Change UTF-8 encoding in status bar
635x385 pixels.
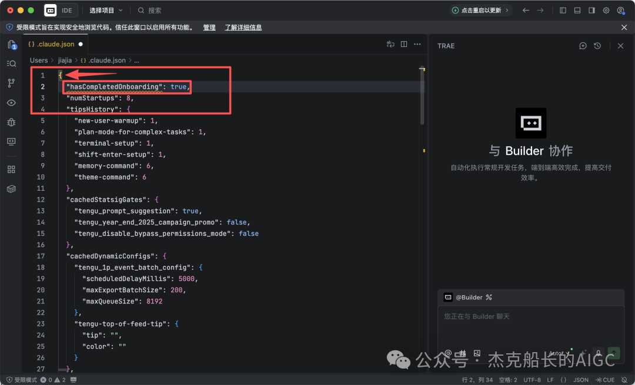[532, 380]
